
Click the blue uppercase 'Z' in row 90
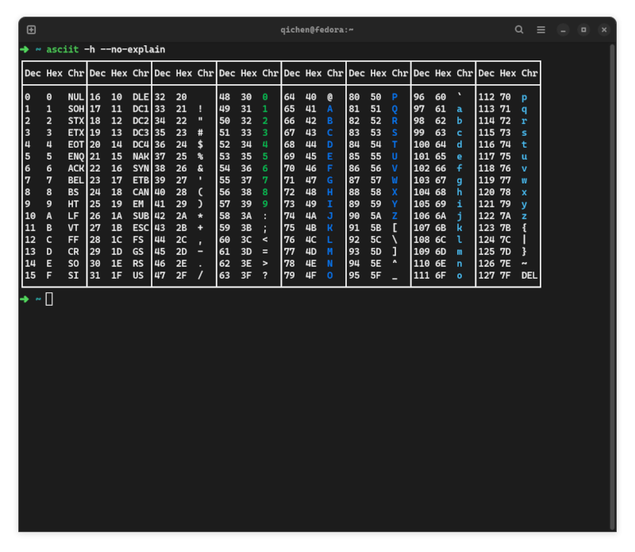(394, 216)
